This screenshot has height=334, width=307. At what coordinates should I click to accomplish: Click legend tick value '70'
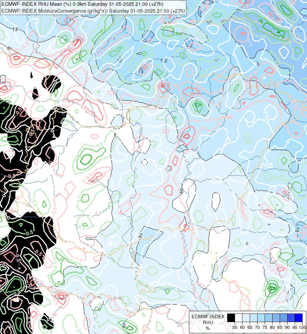pyautogui.click(x=257, y=328)
